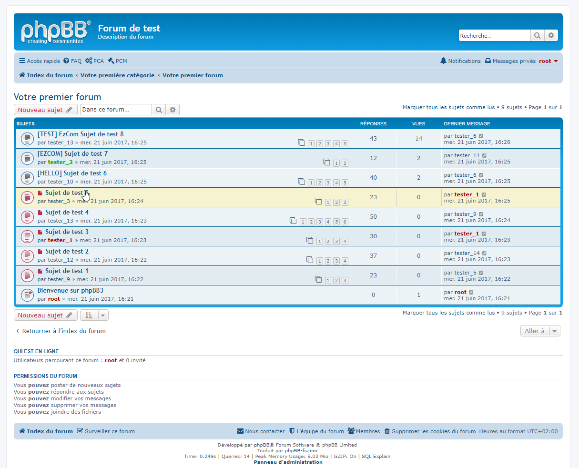Image resolution: width=579 pixels, height=468 pixels.
Task: Jump to latest post by tester_11 icon
Action: [484, 156]
